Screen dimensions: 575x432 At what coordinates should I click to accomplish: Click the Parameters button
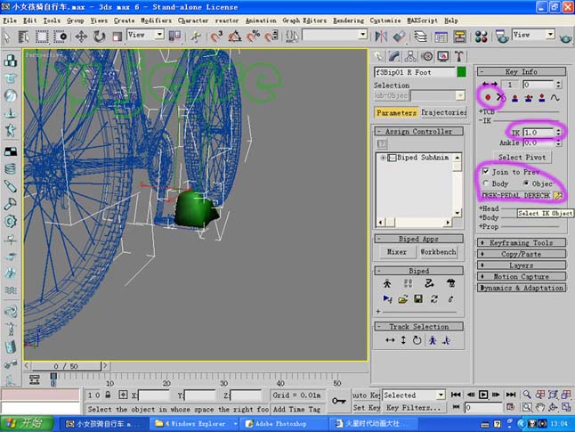point(396,112)
